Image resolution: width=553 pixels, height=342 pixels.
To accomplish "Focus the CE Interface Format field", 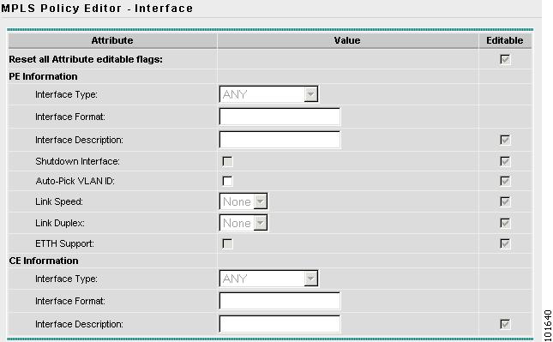I will click(x=280, y=301).
